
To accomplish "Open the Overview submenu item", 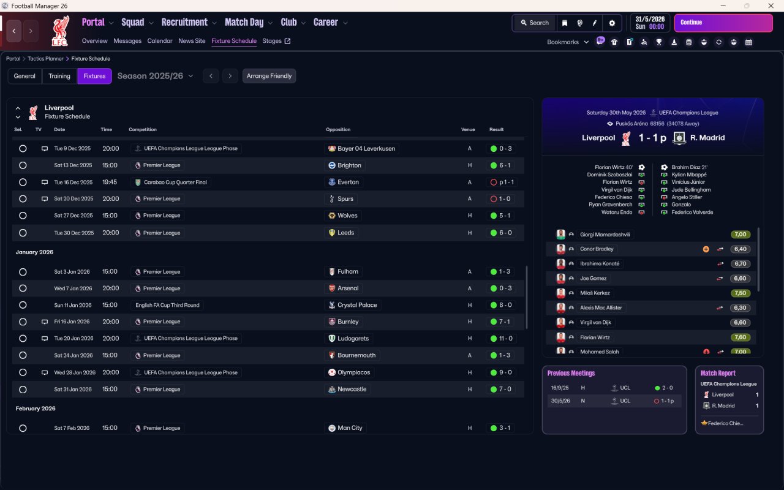I will 95,41.
